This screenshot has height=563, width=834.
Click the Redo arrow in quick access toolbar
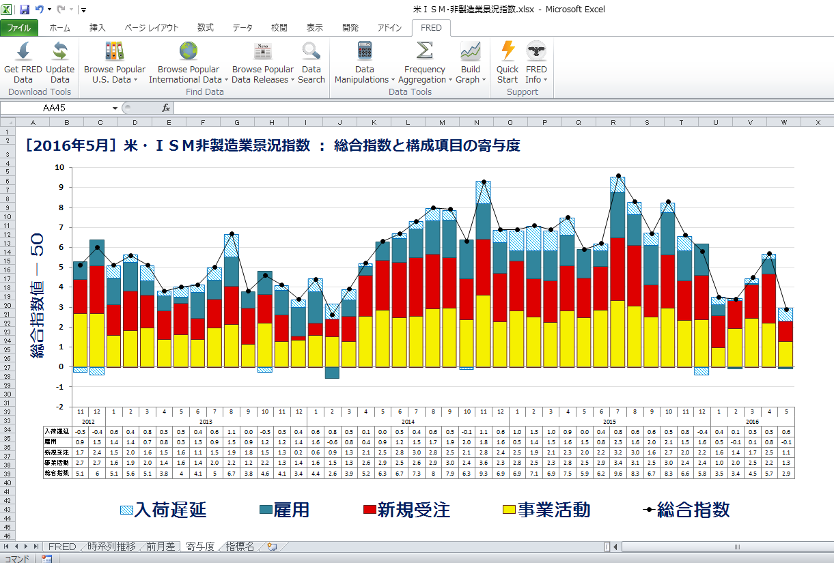pyautogui.click(x=61, y=10)
